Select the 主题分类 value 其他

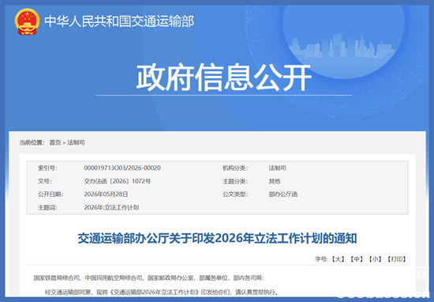coord(275,181)
